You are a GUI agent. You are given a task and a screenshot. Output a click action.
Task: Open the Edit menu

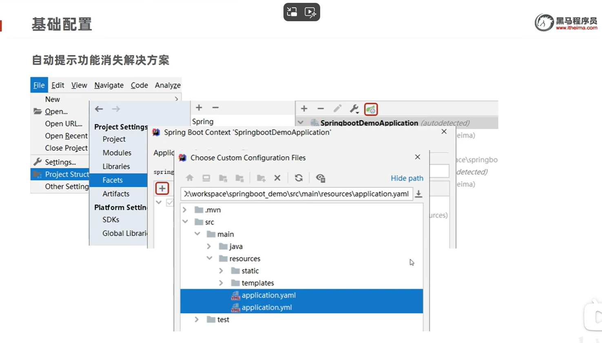pyautogui.click(x=58, y=85)
